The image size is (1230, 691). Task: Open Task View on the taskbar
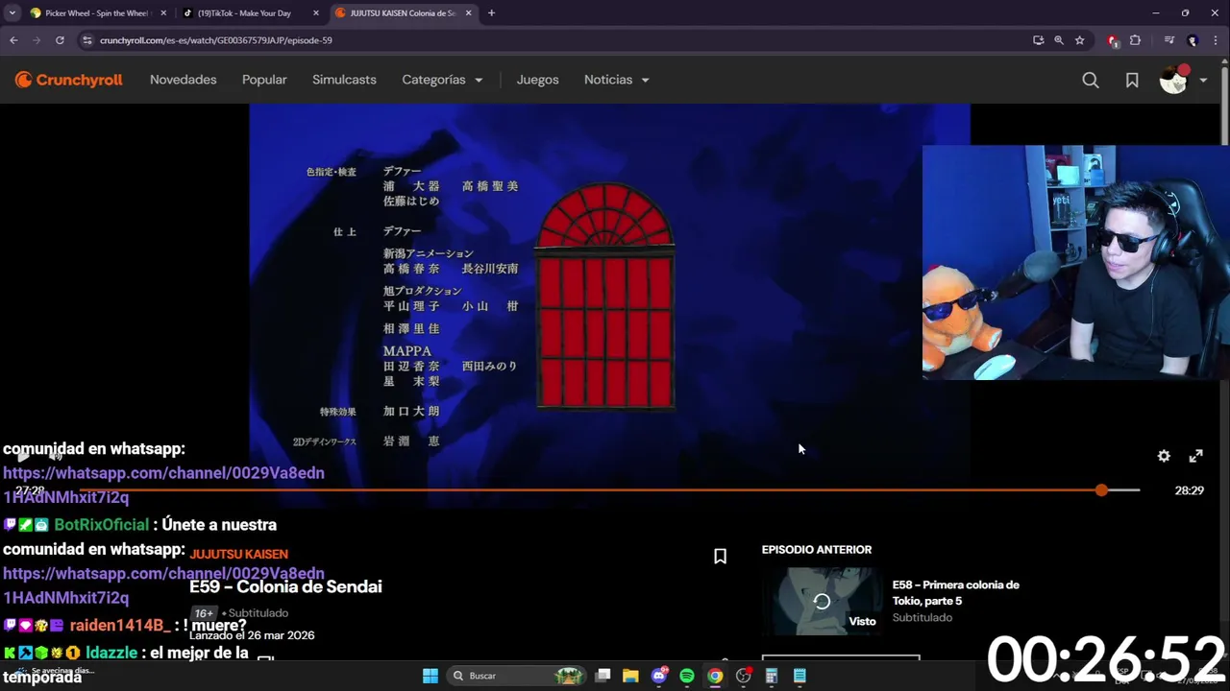(x=603, y=676)
